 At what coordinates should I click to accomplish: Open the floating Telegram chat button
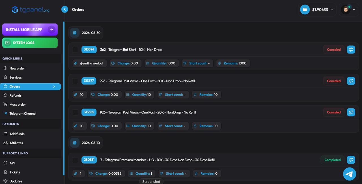tap(350, 174)
